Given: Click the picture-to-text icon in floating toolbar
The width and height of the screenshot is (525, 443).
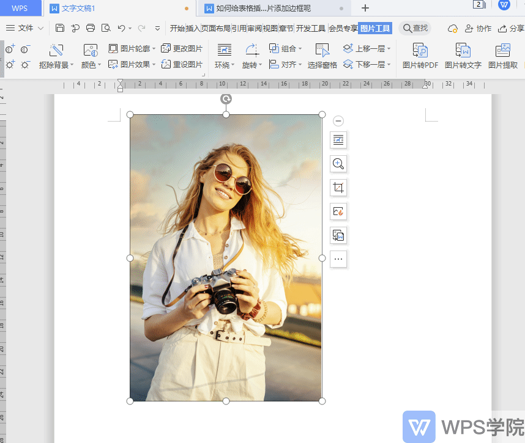Looking at the screenshot, I should tap(338, 235).
